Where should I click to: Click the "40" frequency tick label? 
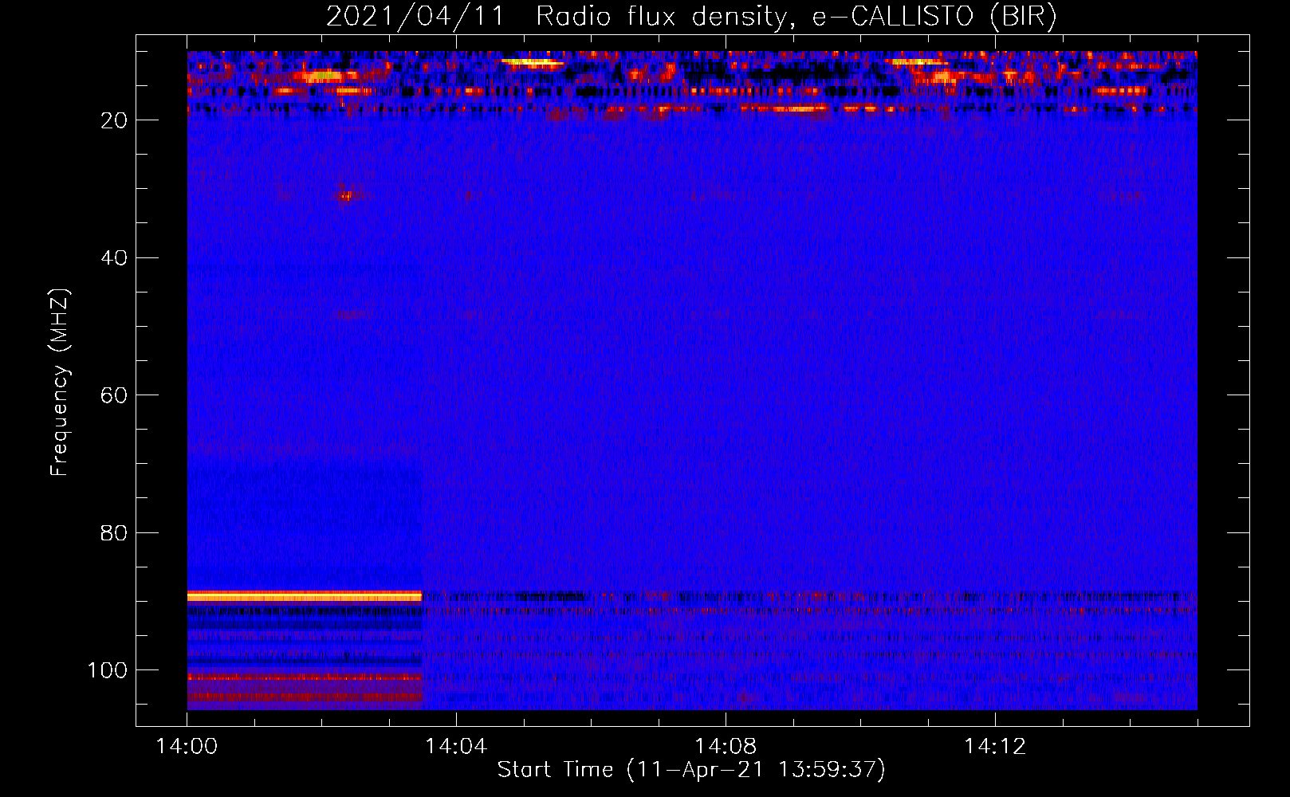[x=115, y=258]
